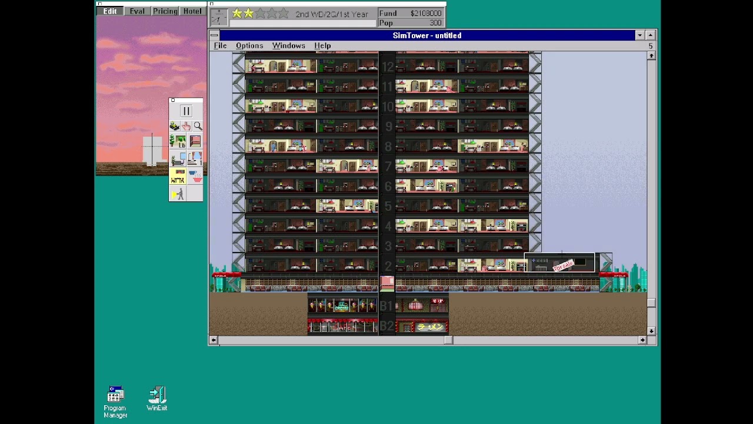Click the horizontal scrollbar right arrow
This screenshot has width=753, height=424.
(x=642, y=340)
